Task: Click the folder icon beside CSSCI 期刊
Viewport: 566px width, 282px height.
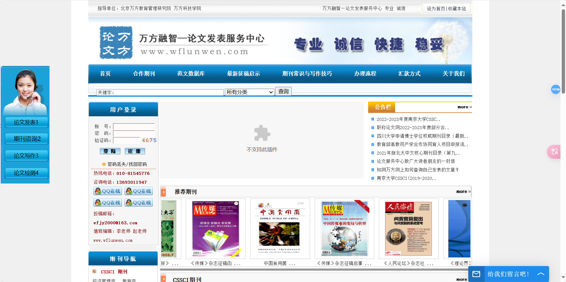Action: coord(94,271)
